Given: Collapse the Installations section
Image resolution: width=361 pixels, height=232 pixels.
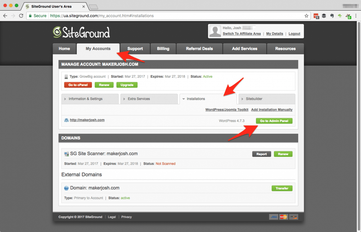Looking at the screenshot, I should [208, 99].
